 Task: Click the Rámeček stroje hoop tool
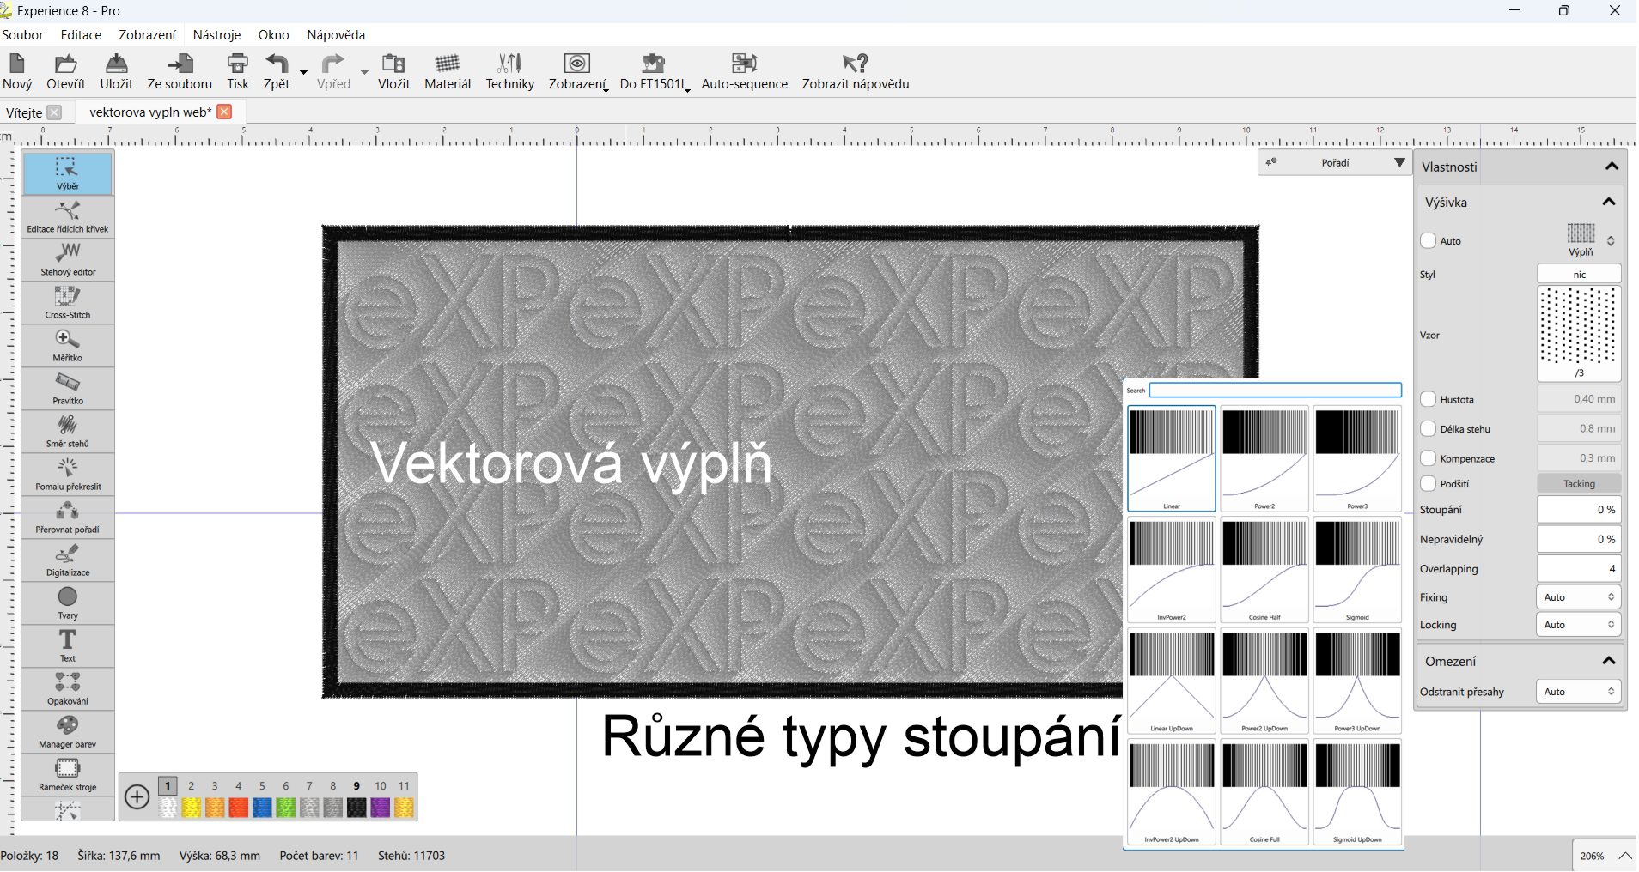click(68, 775)
